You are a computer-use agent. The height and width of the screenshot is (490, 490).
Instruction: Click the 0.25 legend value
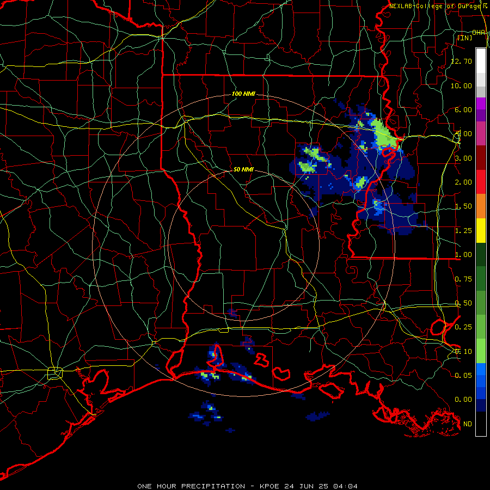(463, 327)
